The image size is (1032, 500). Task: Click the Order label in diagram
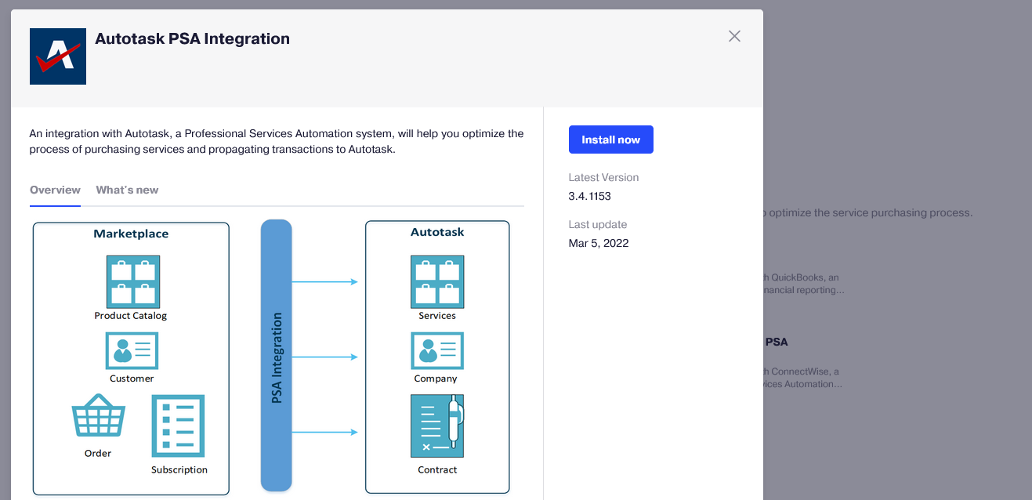coord(98,454)
